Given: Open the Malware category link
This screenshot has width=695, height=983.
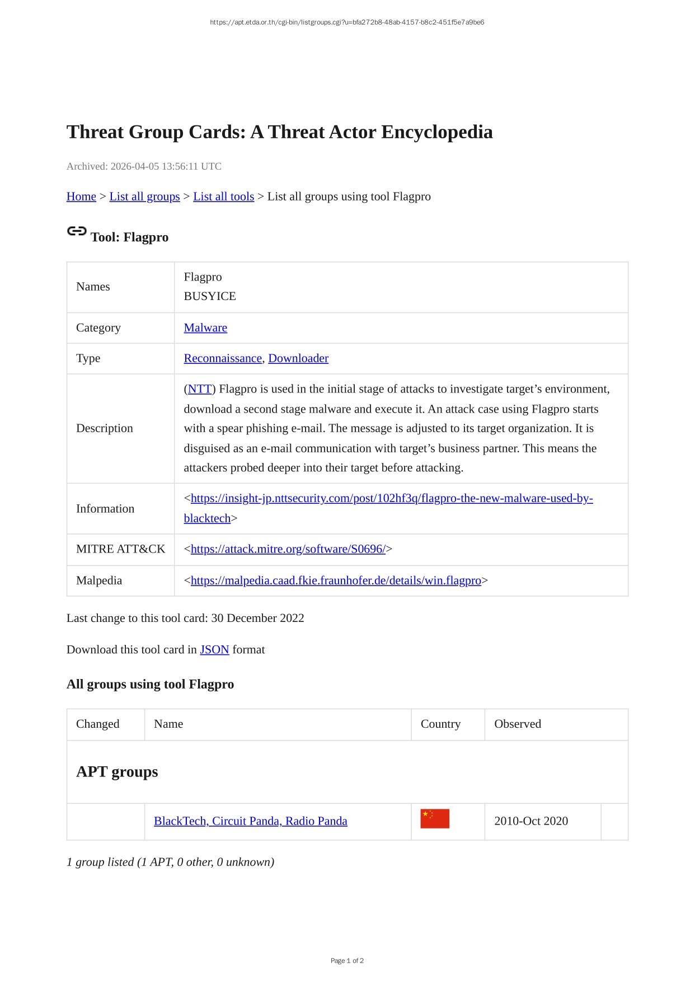Looking at the screenshot, I should point(205,328).
